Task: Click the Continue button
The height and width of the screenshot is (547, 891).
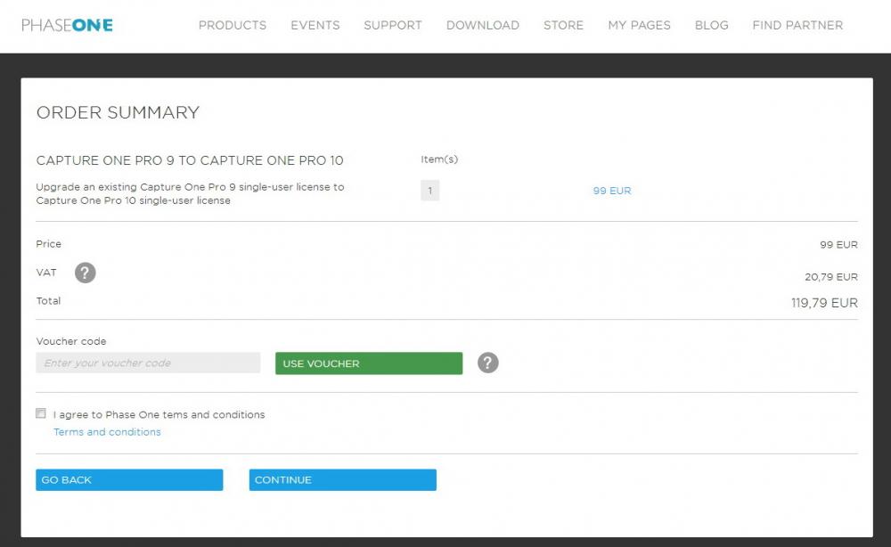Action: pyautogui.click(x=343, y=480)
